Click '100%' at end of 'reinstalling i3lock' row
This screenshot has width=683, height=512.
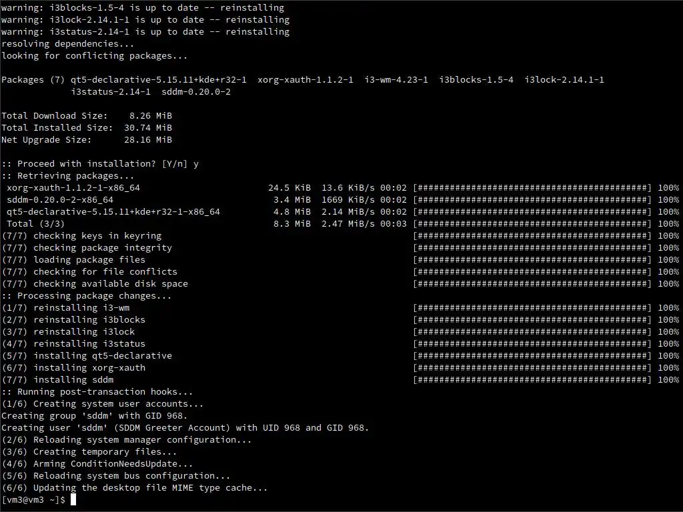click(668, 332)
